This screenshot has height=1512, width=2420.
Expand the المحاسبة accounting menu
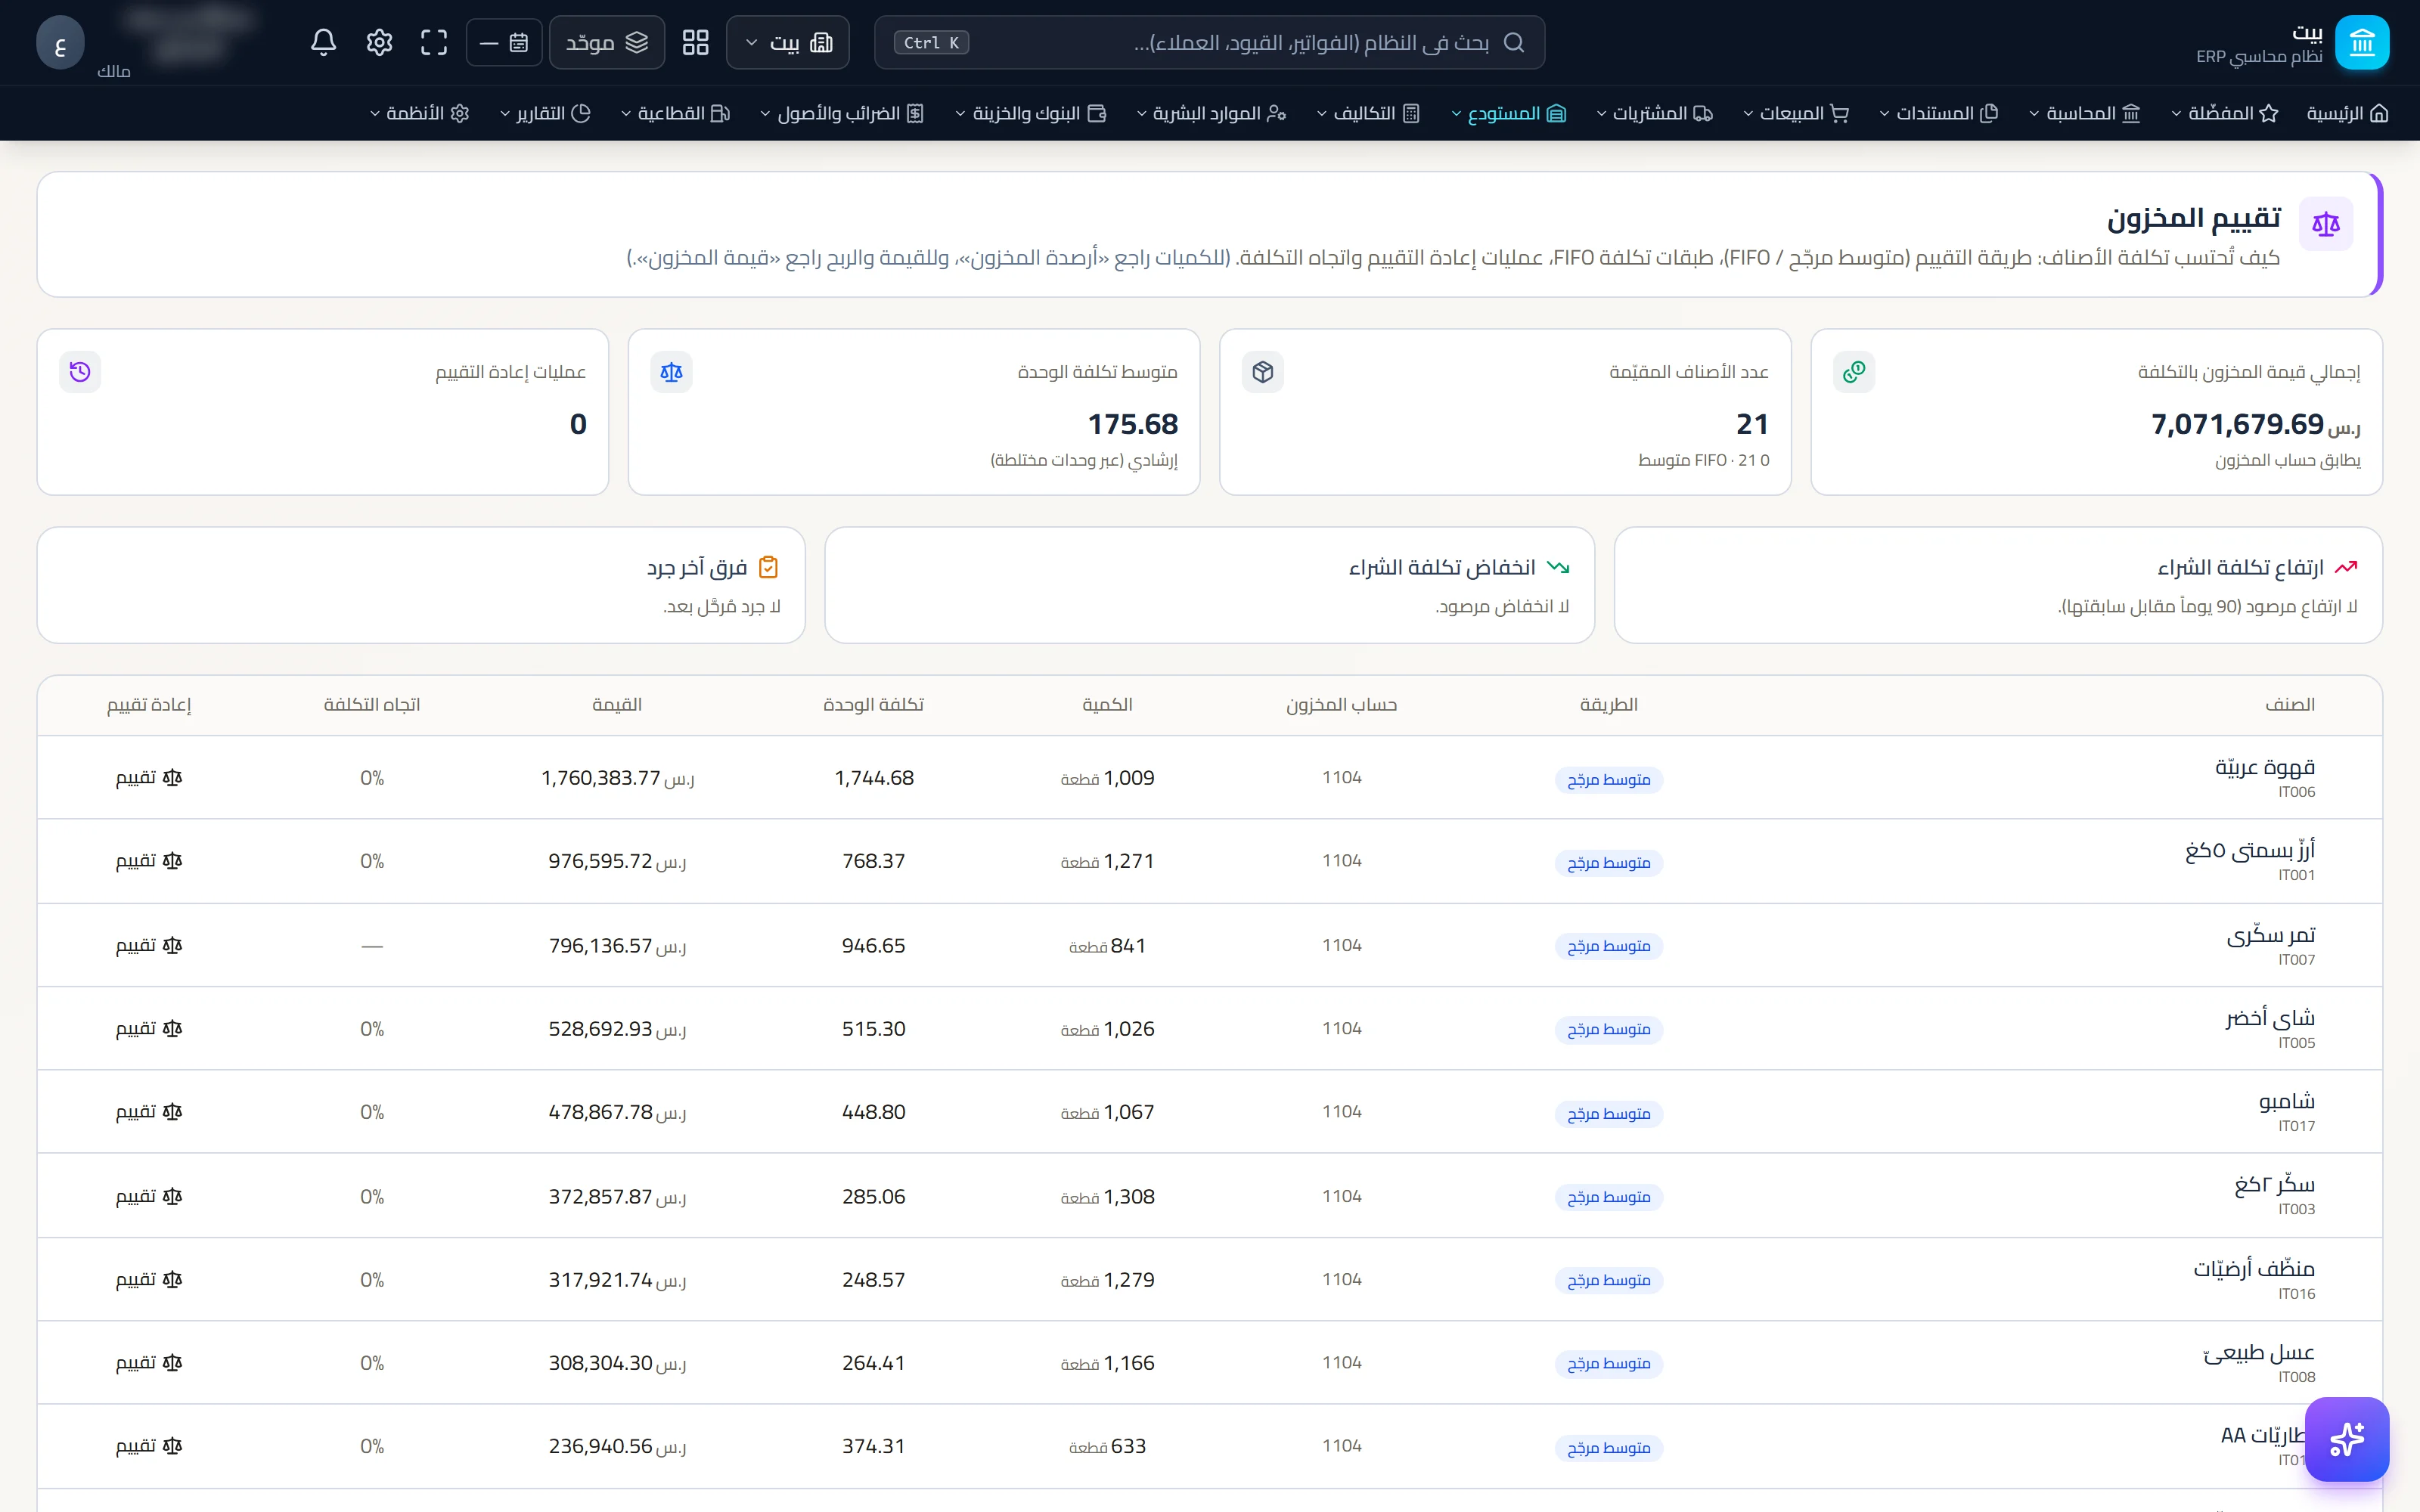click(x=2085, y=113)
